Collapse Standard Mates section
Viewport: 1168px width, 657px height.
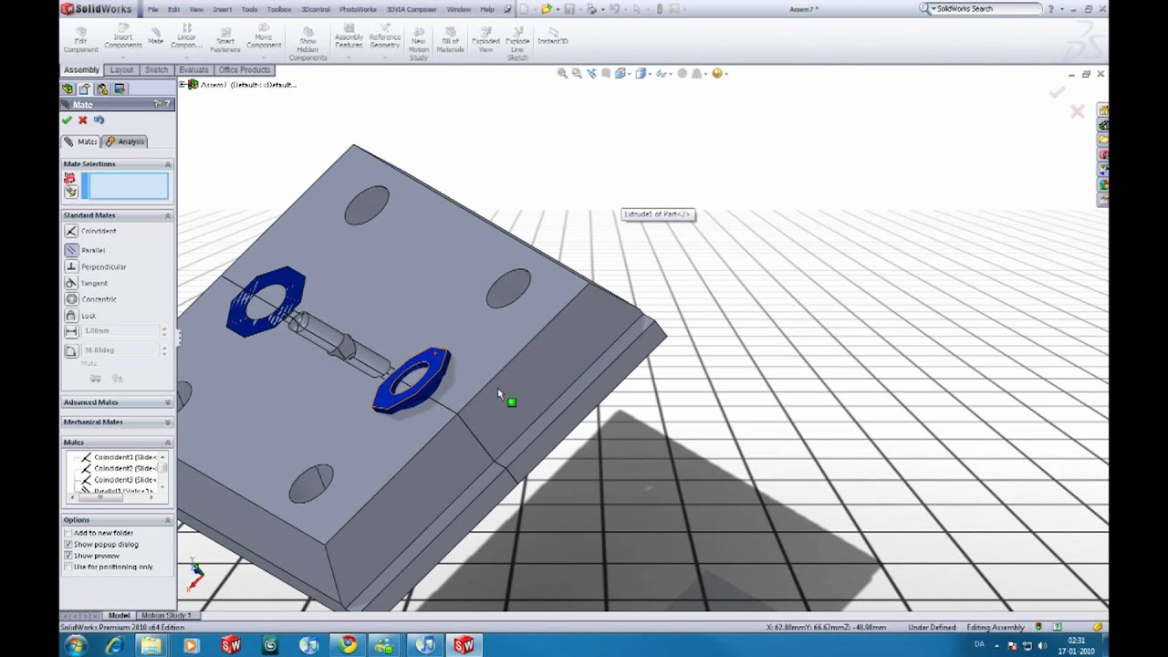point(168,215)
